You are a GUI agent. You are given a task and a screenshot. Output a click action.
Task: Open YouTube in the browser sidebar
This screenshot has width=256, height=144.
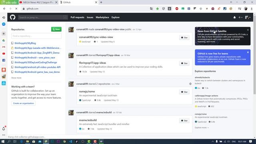[x=4, y=54]
